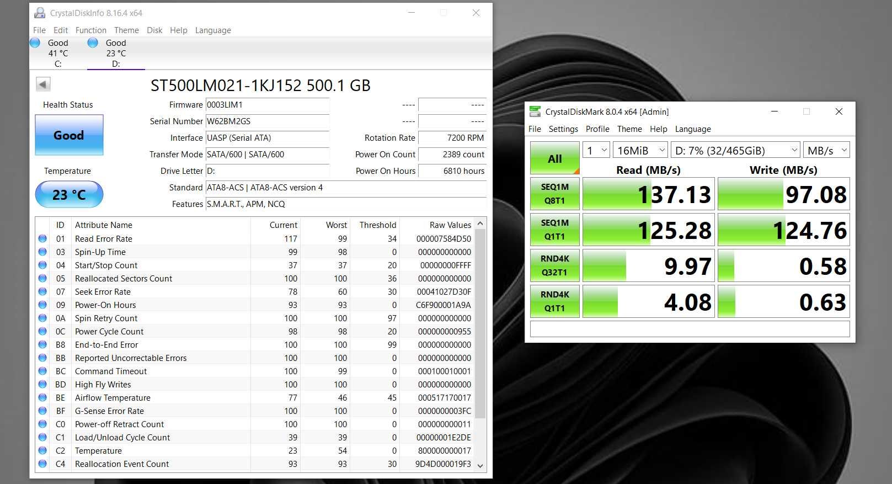Click the Interface field UASP (Serial ATA)
This screenshot has width=892, height=484.
tap(268, 138)
